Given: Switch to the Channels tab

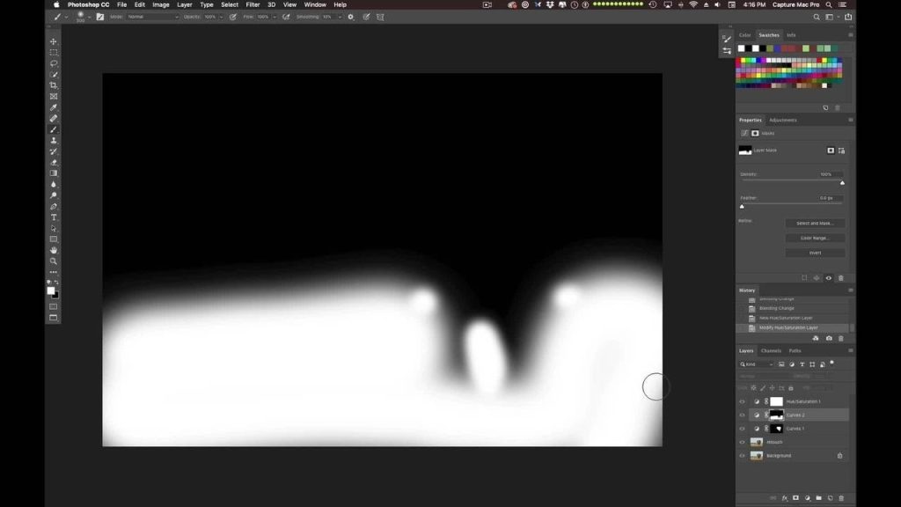Looking at the screenshot, I should 771,350.
